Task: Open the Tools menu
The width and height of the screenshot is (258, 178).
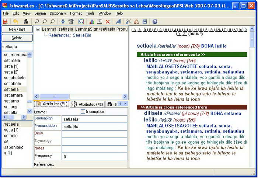Action: coord(90,13)
